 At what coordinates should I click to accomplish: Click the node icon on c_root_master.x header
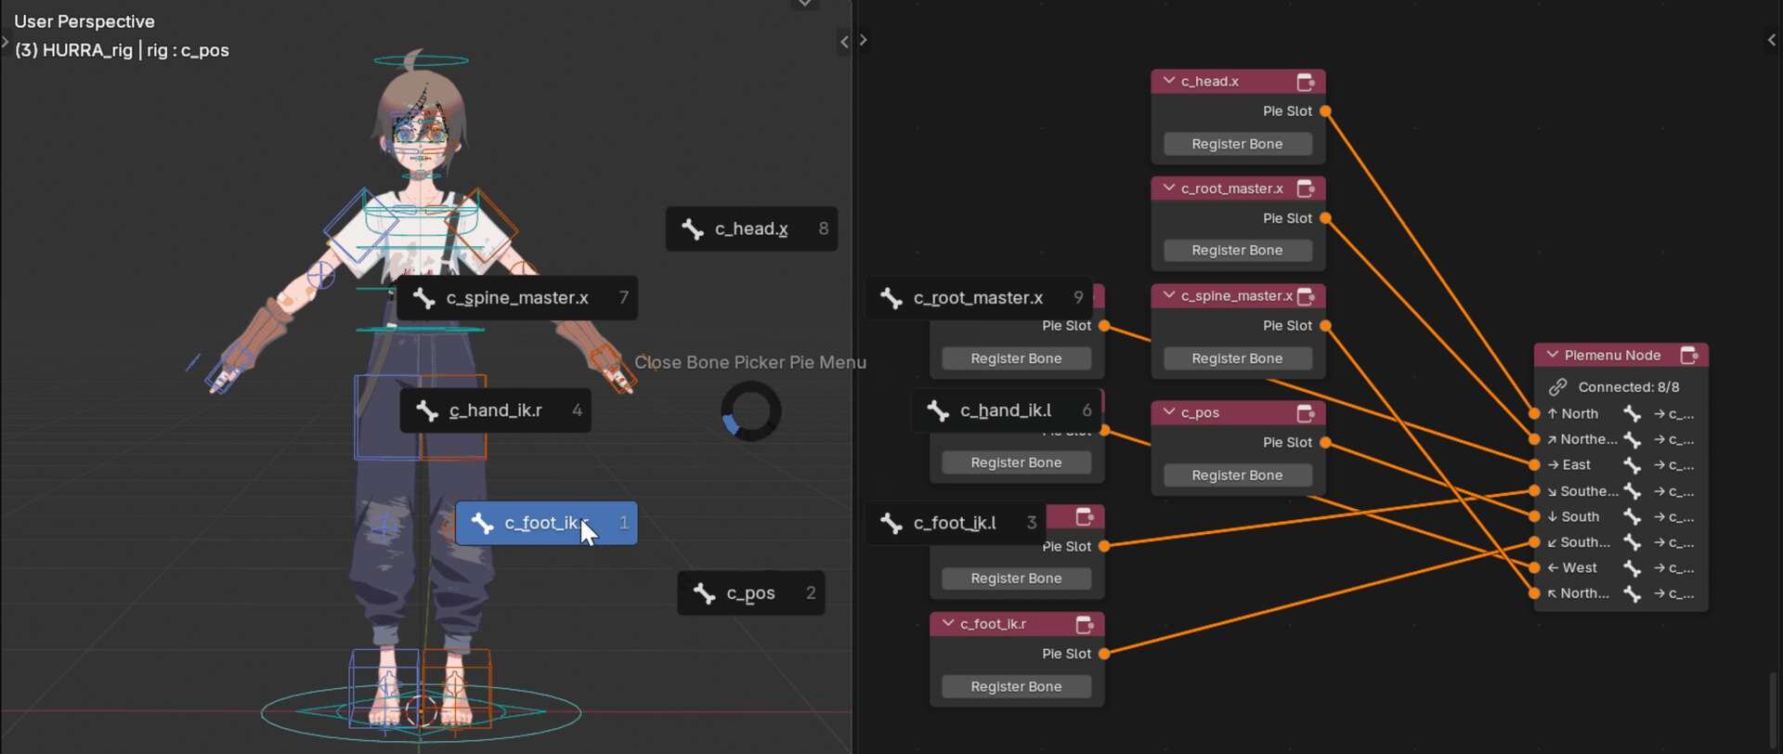[1306, 188]
